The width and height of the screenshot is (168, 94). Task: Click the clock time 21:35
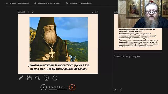click(x=95, y=12)
